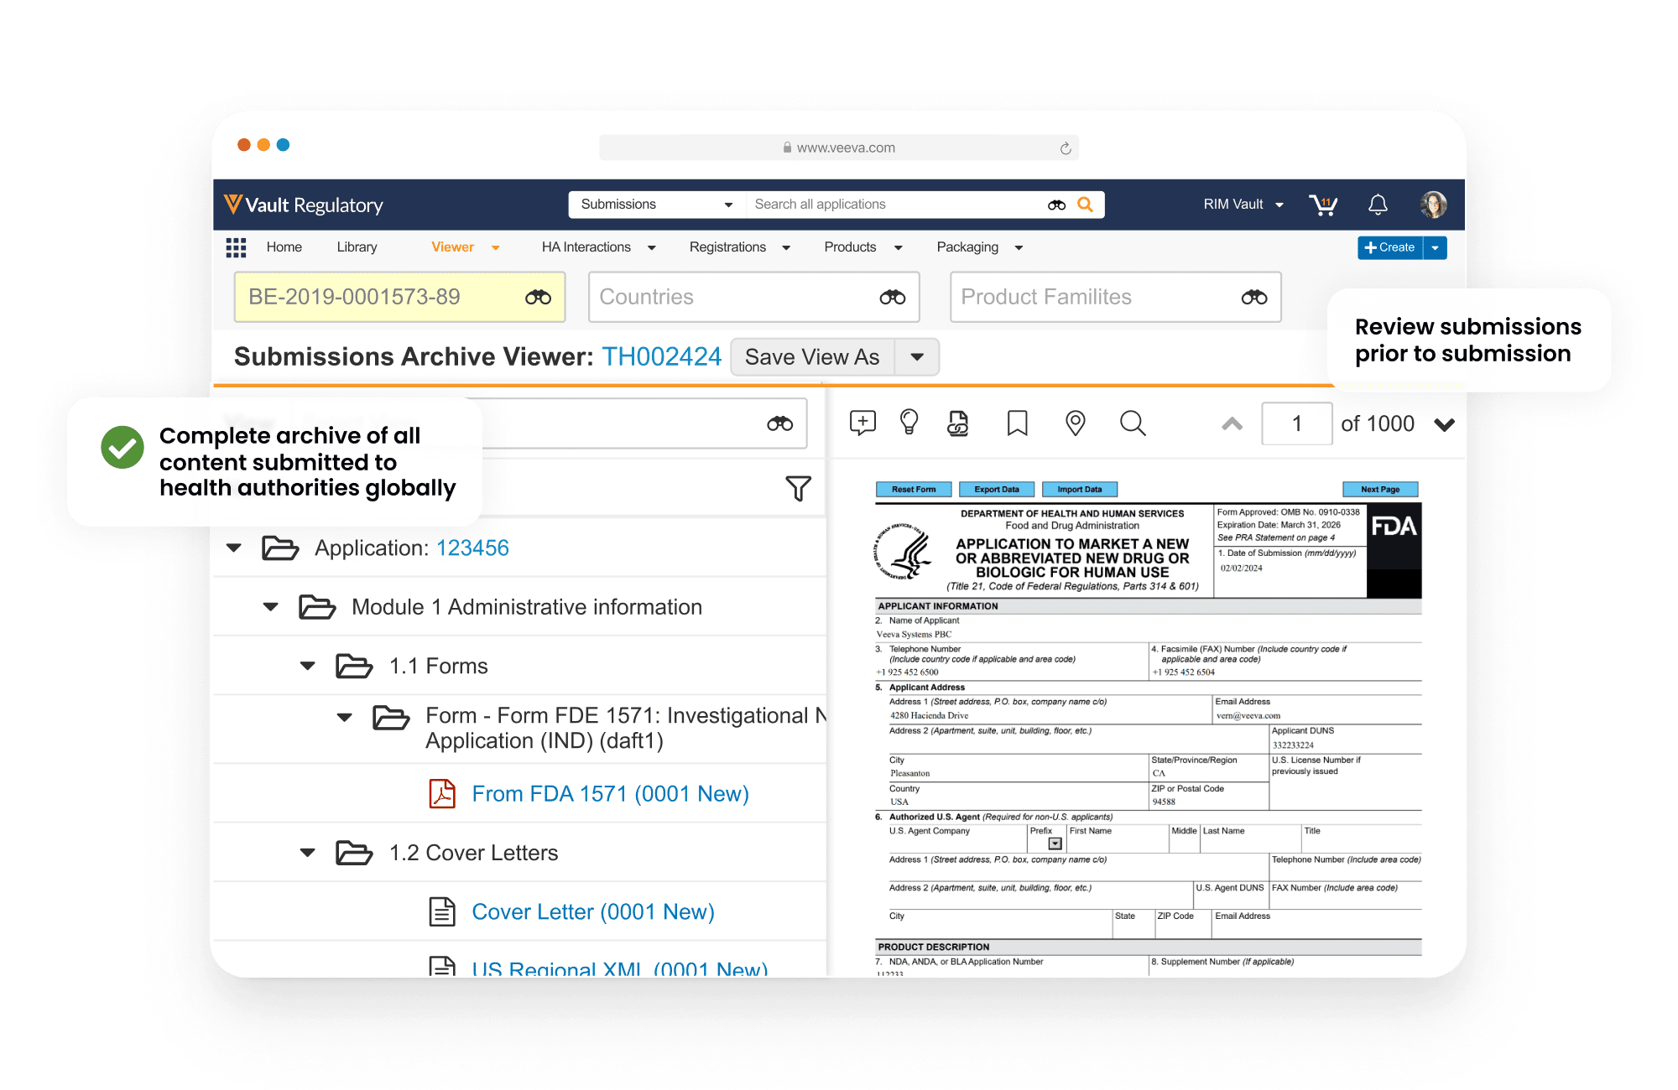1678x1090 pixels.
Task: Open the From FDA 1571 document link
Action: (x=610, y=794)
